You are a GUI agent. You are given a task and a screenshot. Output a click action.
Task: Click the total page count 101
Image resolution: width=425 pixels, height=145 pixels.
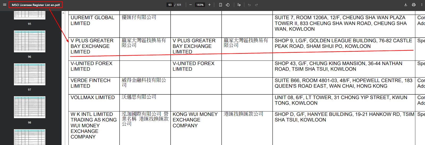179,5
